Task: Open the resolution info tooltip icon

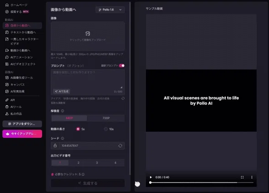Action: [x=62, y=111]
